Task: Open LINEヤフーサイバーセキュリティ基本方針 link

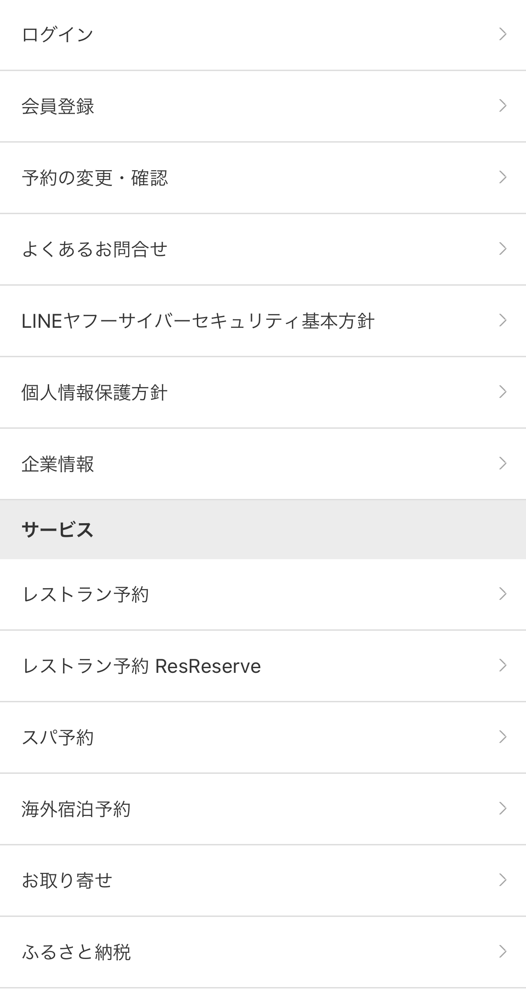Action: click(198, 321)
